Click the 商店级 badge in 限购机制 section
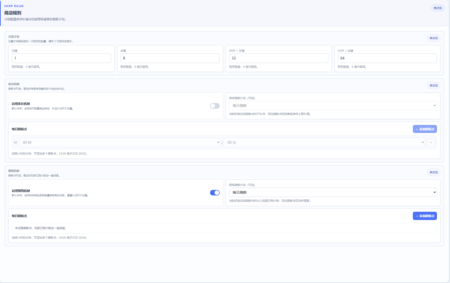450x283 pixels. point(434,172)
